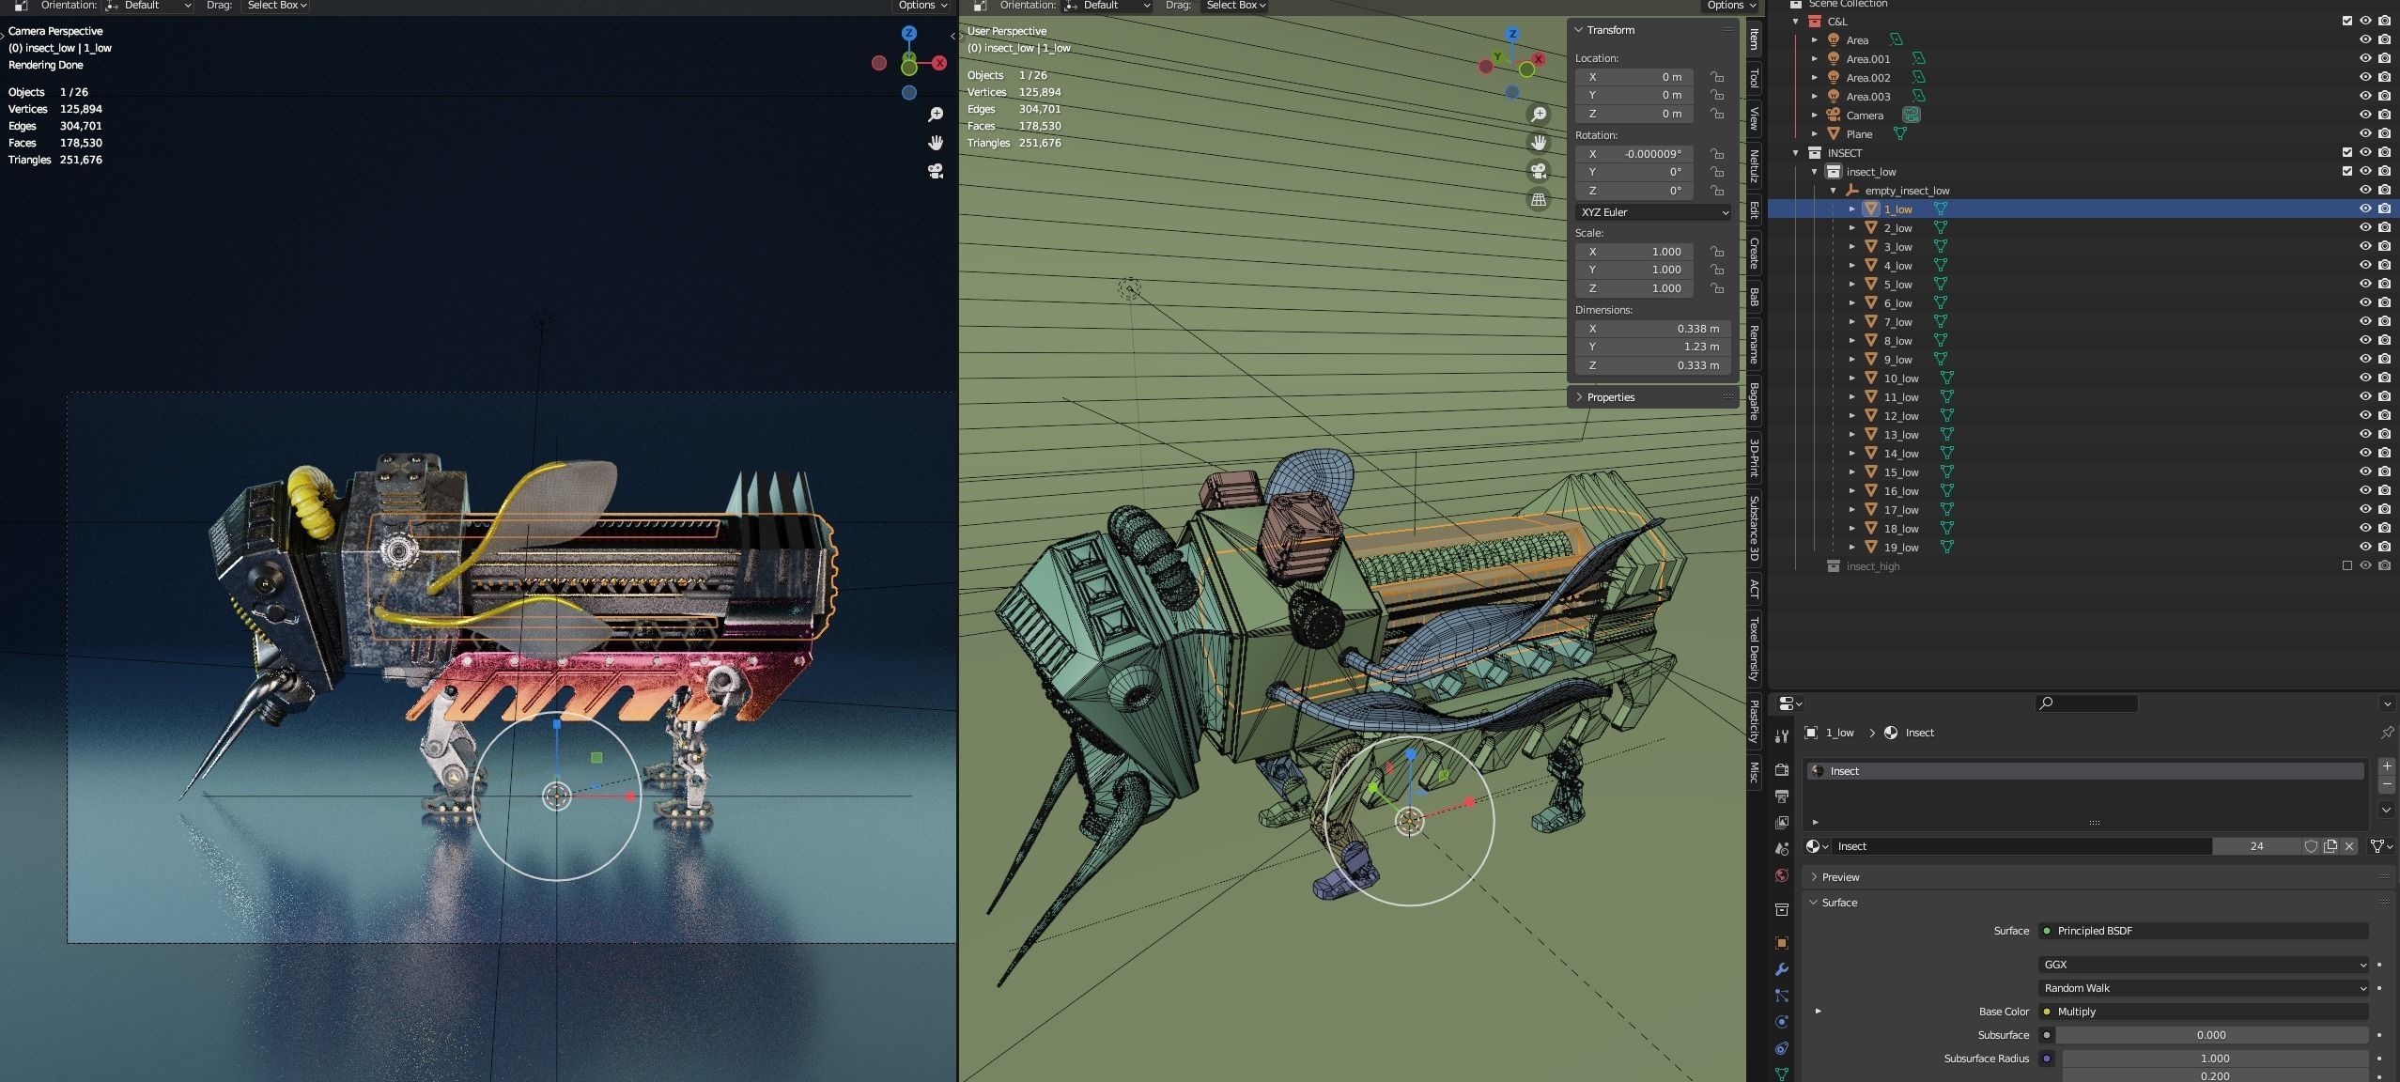Open the Physics properties tab
The image size is (2400, 1082).
pyautogui.click(x=1781, y=1022)
